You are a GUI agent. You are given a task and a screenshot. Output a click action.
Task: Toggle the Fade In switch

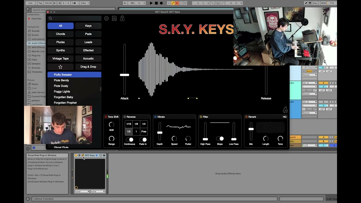(x=143, y=140)
